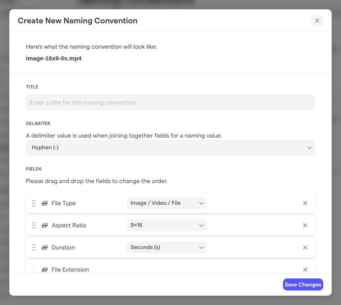341x305 pixels.
Task: Select the preview text image-16x9-0s.mp4
Action: [54, 58]
